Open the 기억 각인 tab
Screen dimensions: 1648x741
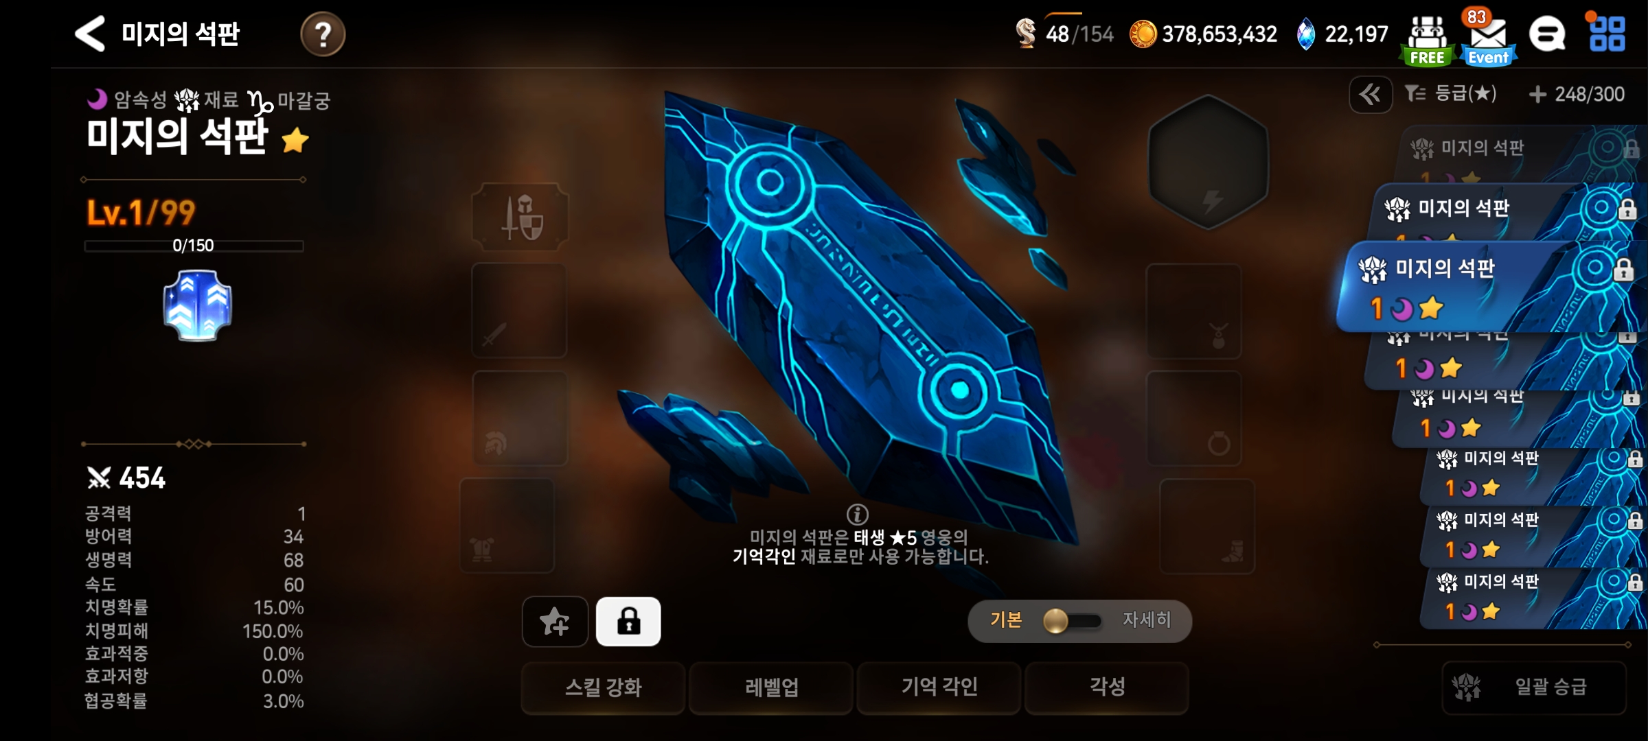click(939, 687)
